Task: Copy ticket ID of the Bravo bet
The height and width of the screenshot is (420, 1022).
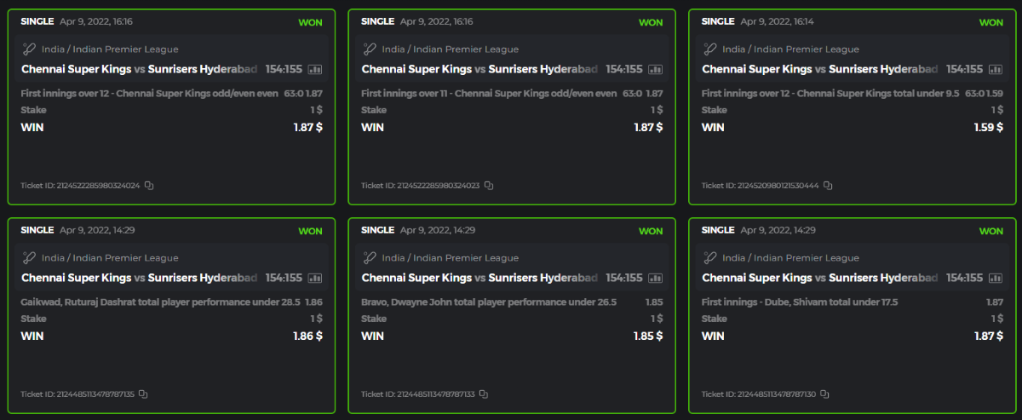Action: tap(484, 394)
